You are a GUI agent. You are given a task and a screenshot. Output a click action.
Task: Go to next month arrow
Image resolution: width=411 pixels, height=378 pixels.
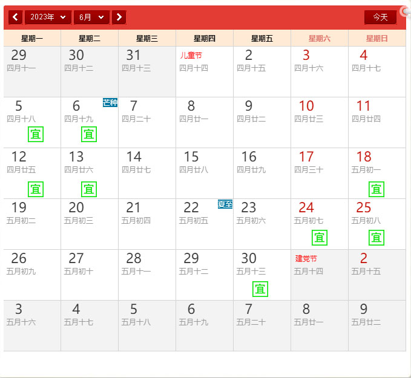click(x=119, y=18)
